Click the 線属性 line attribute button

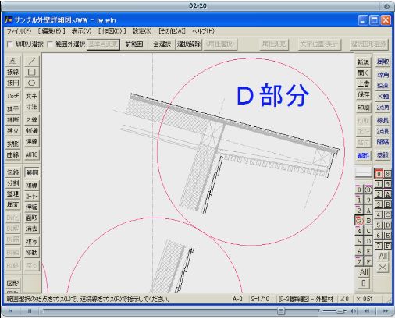363,155
